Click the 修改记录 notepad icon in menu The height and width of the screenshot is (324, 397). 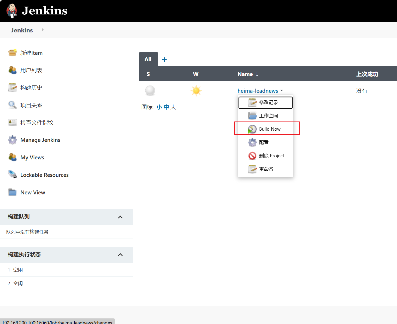(x=252, y=102)
